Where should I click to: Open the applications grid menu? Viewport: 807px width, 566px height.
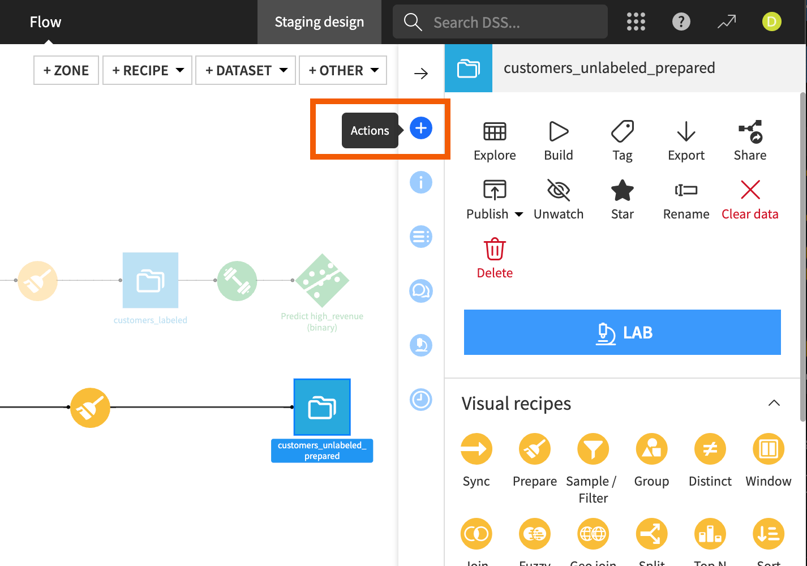pos(636,22)
